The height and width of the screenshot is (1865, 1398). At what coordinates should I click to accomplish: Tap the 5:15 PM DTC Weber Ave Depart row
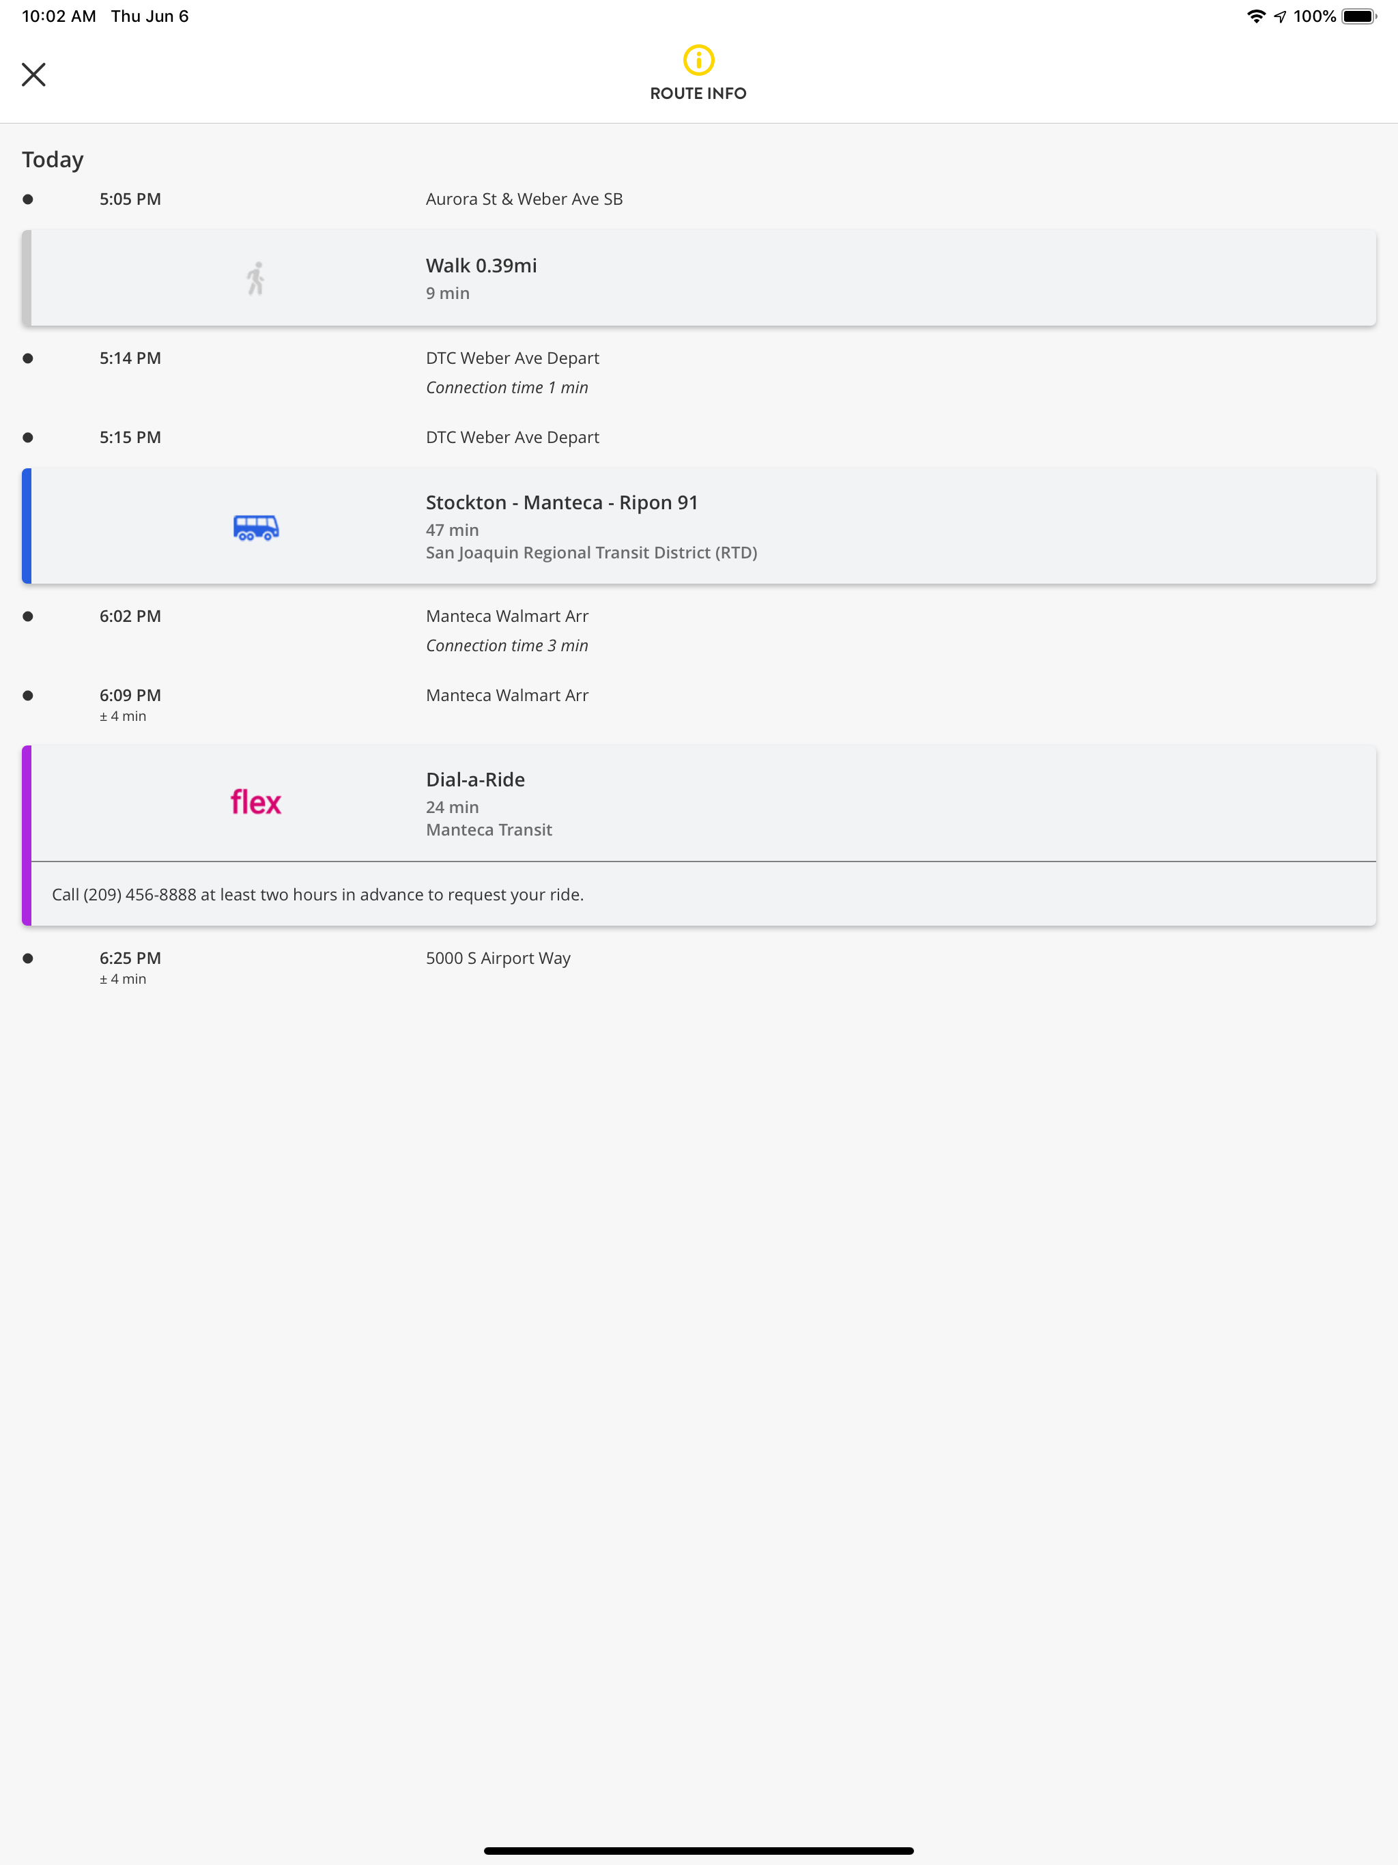512,437
